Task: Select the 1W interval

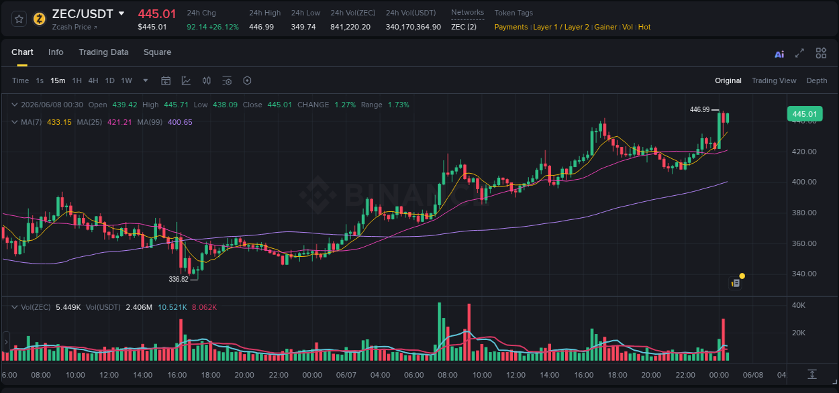Action: [x=126, y=80]
